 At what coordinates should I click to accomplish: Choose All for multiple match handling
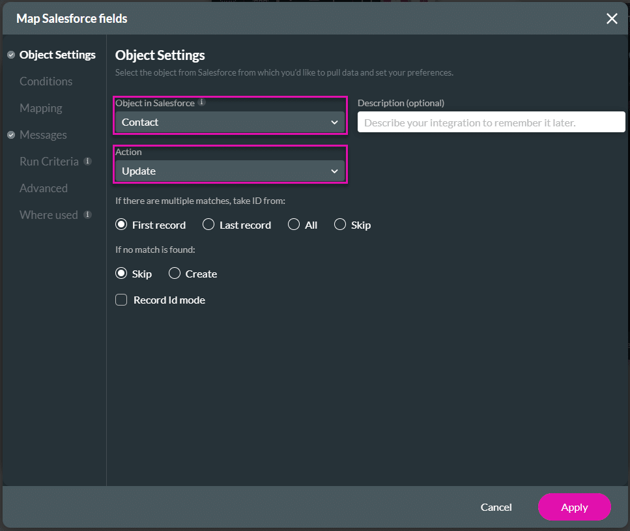click(x=294, y=224)
